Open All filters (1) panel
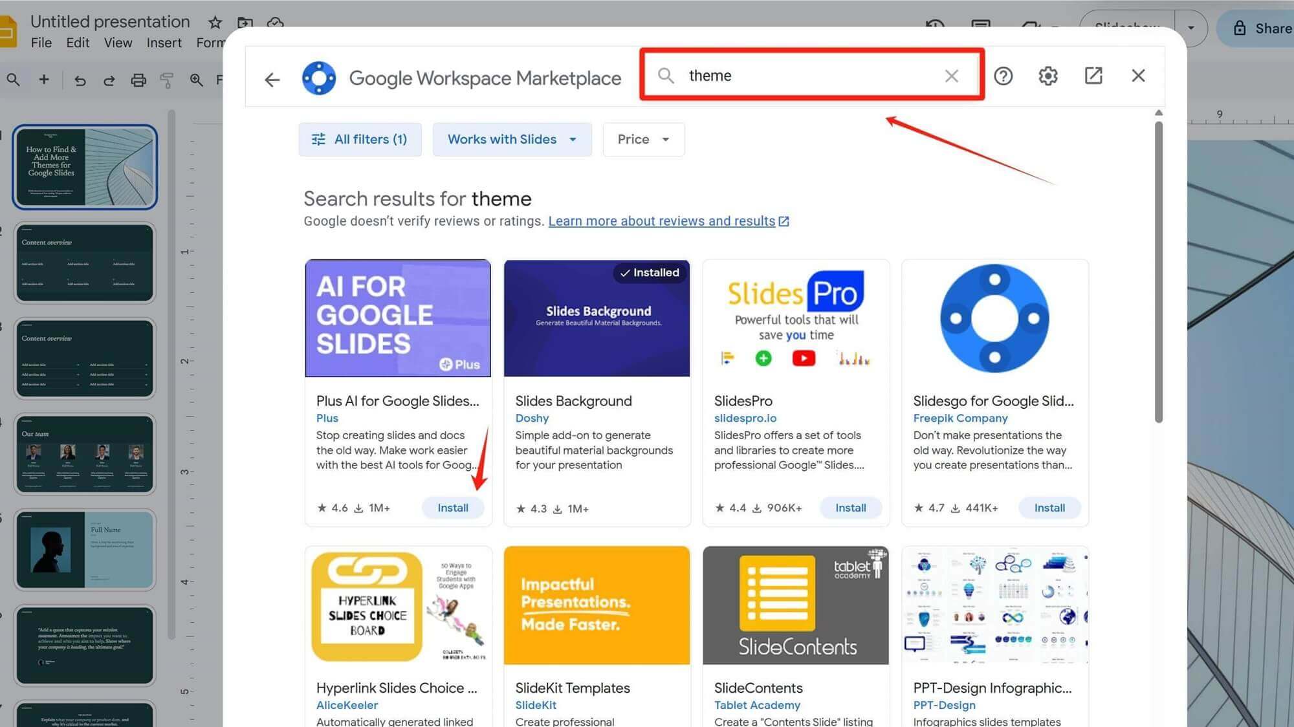 point(360,139)
